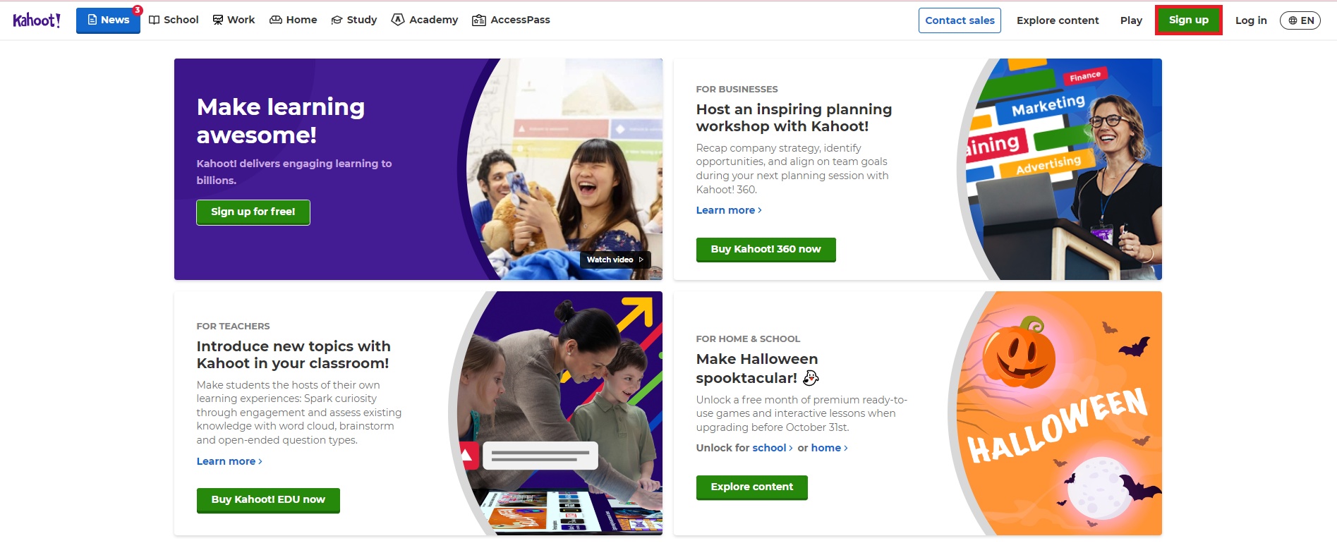Image resolution: width=1337 pixels, height=548 pixels.
Task: Open the Explore content link in header
Action: 1058,20
